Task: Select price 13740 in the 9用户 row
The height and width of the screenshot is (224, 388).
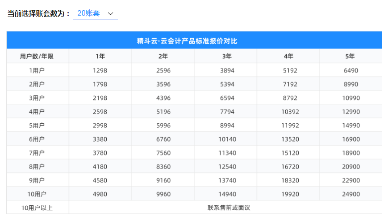Action: tap(227, 181)
